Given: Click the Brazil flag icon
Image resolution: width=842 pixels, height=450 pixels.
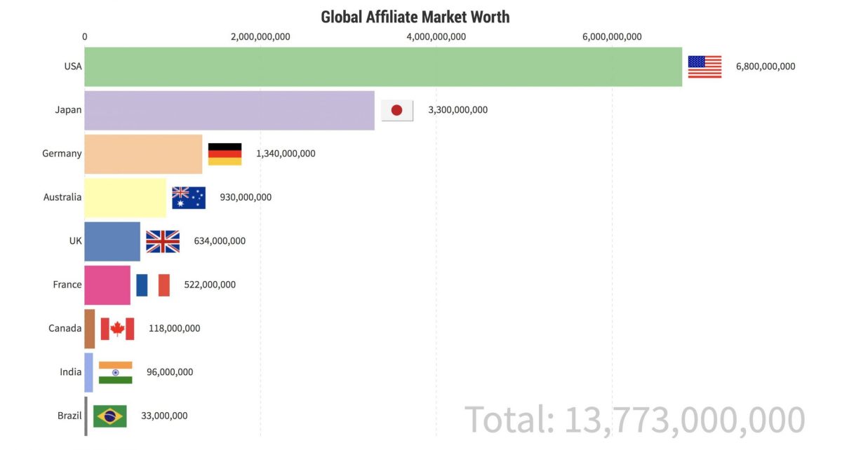Looking at the screenshot, I should click(x=110, y=416).
